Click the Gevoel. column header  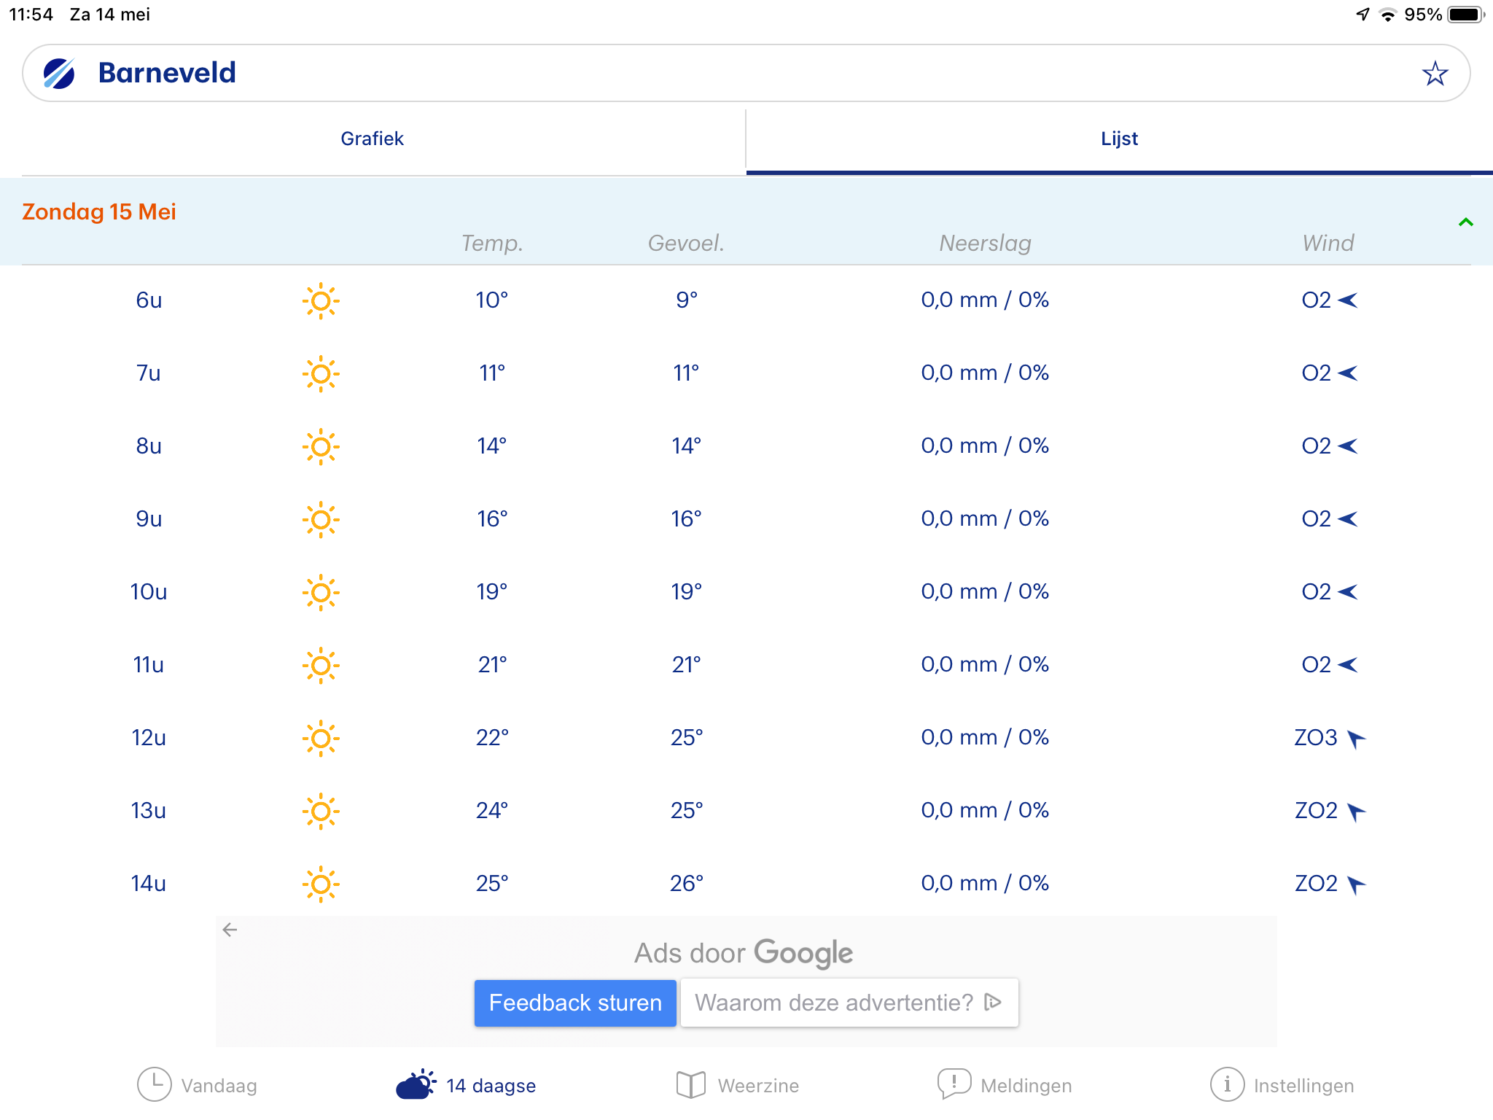point(686,243)
